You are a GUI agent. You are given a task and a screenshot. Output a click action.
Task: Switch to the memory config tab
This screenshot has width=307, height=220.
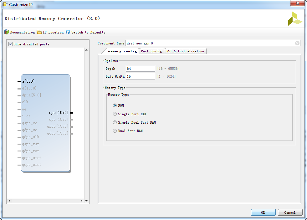(x=122, y=51)
